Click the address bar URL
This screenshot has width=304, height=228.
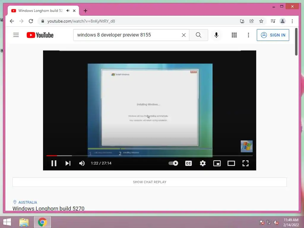(81, 21)
